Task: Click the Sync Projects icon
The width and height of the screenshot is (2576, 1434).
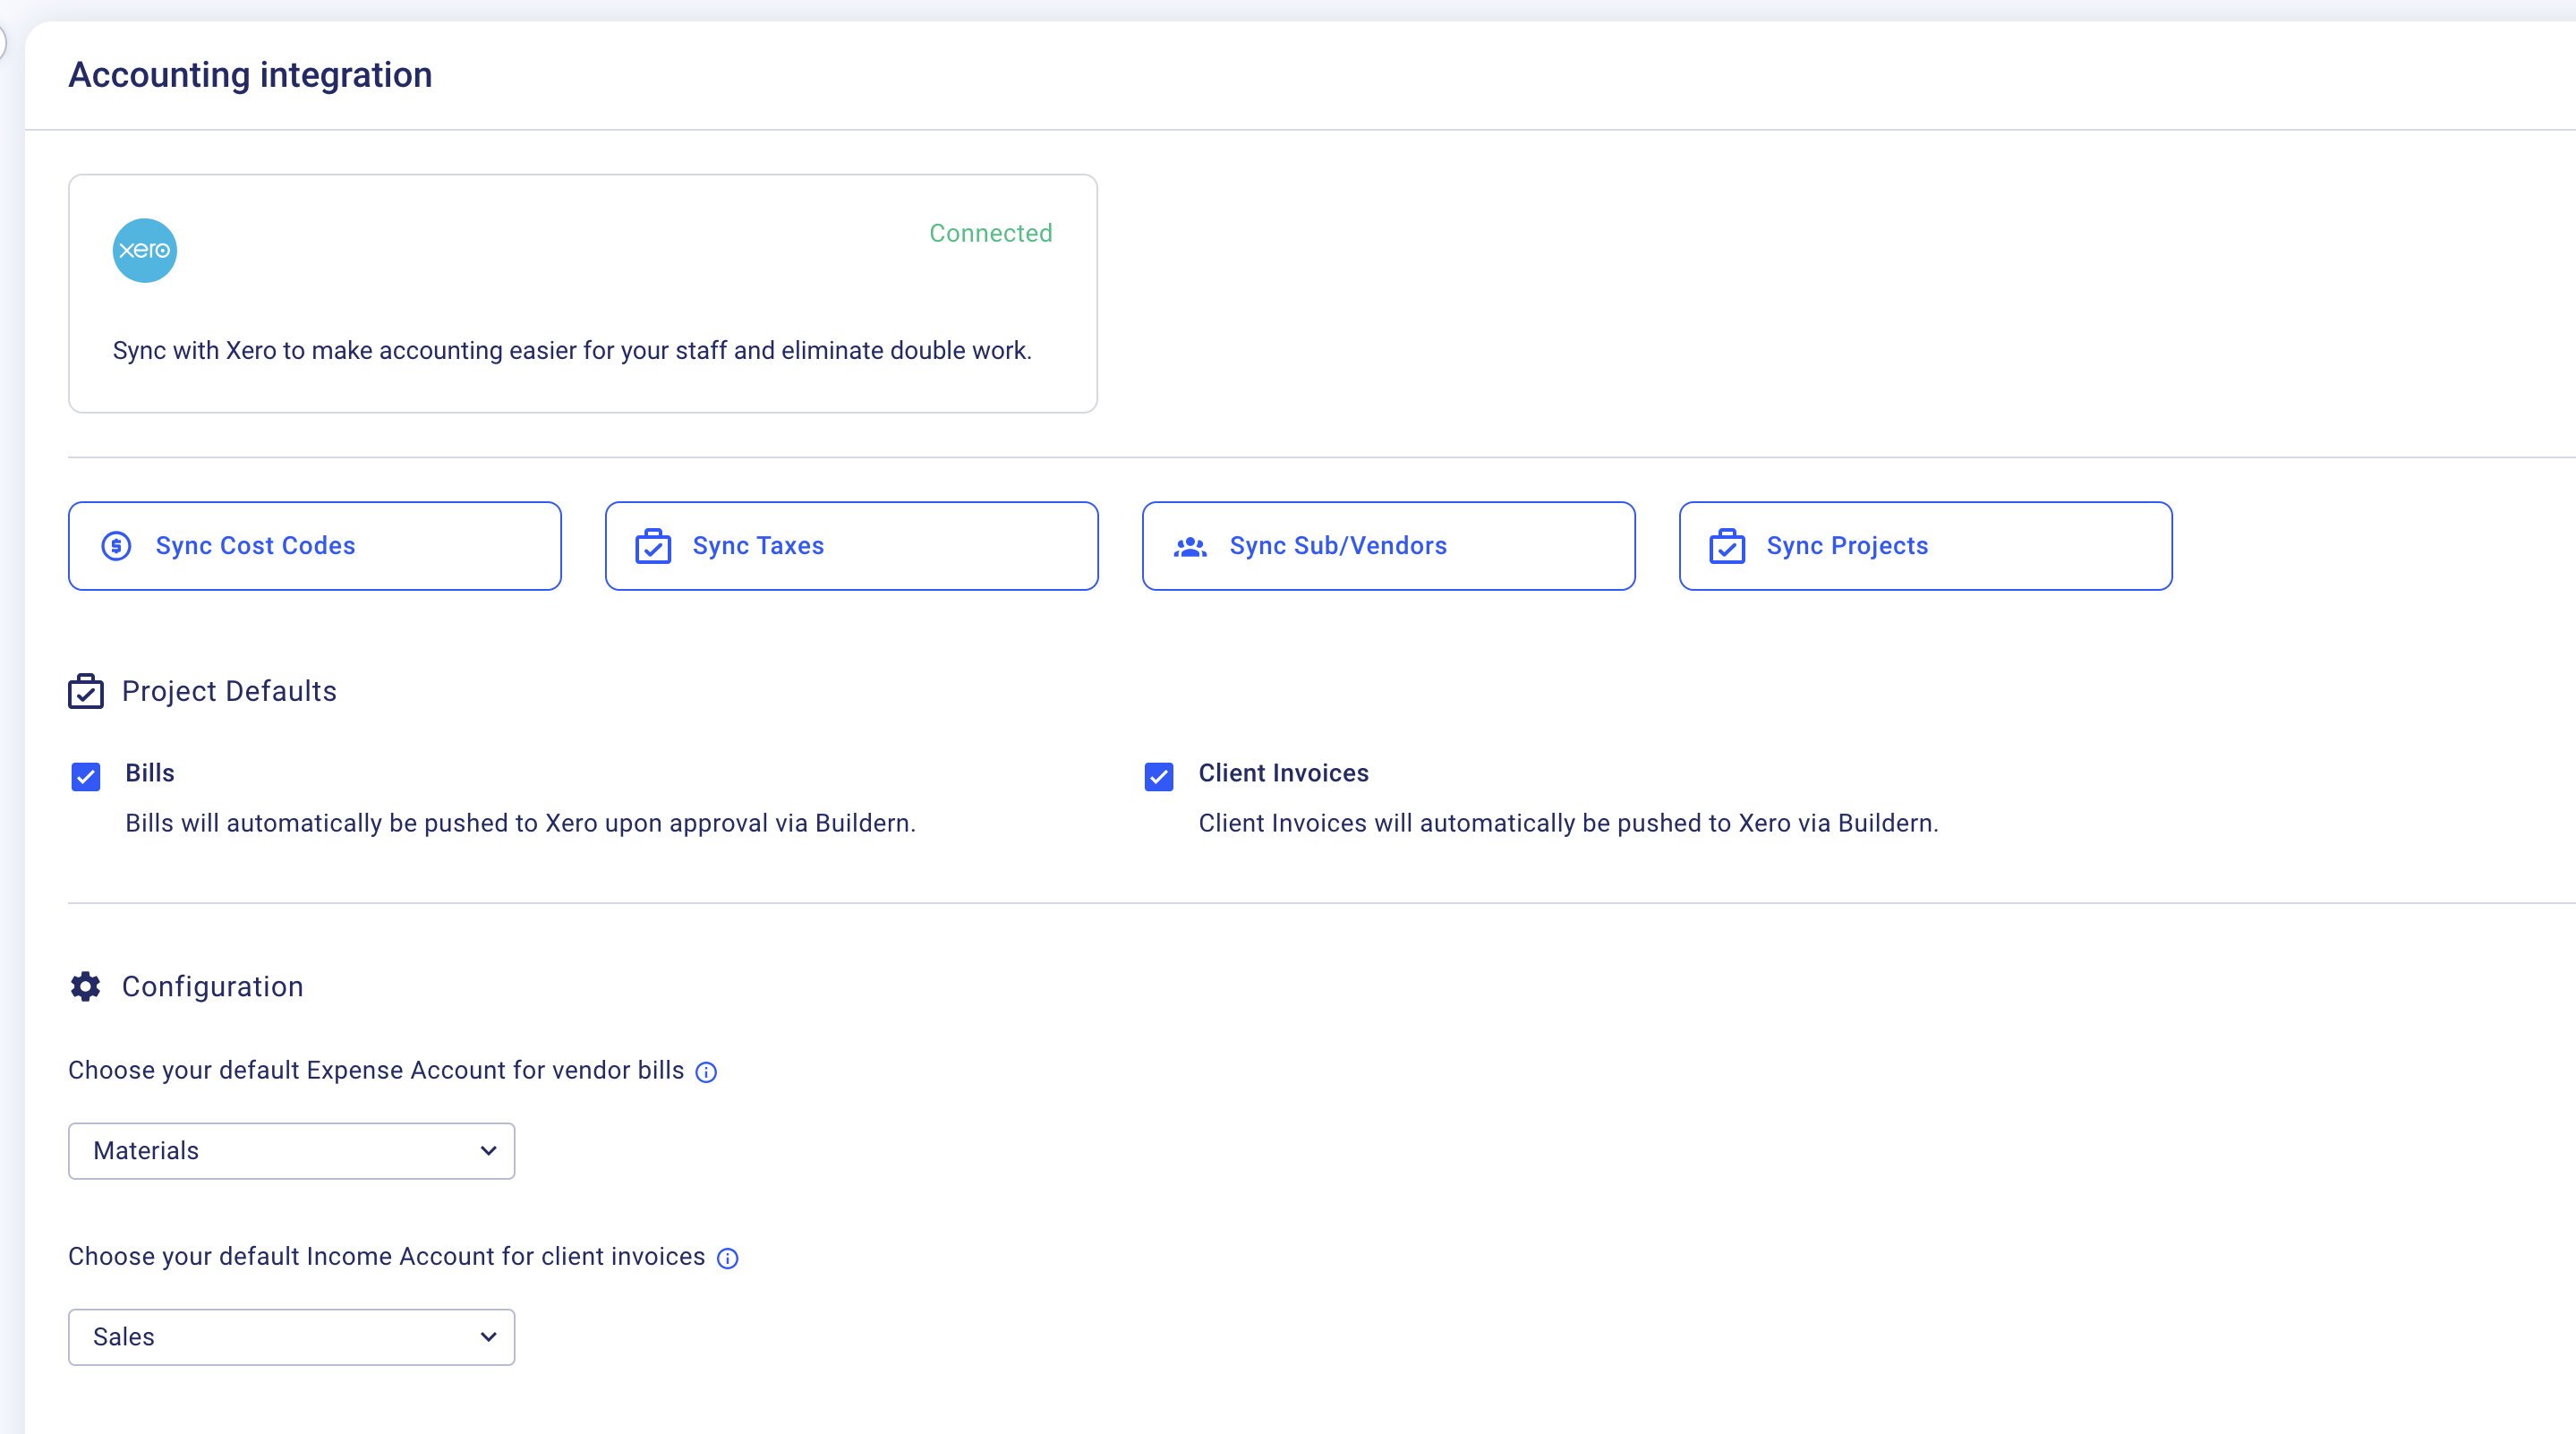Action: 1728,546
